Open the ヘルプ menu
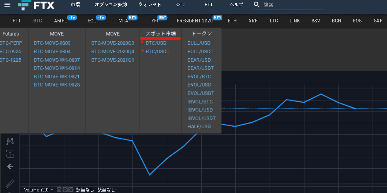 point(236,5)
